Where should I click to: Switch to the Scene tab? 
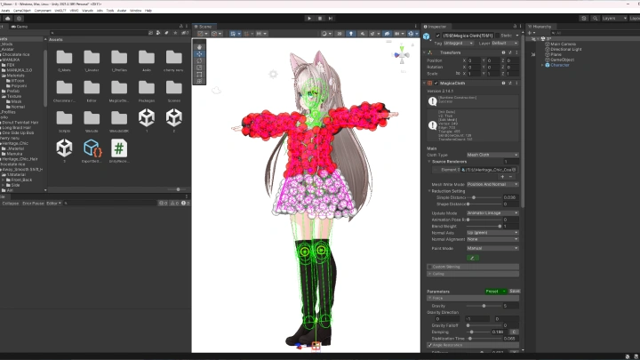click(x=203, y=27)
